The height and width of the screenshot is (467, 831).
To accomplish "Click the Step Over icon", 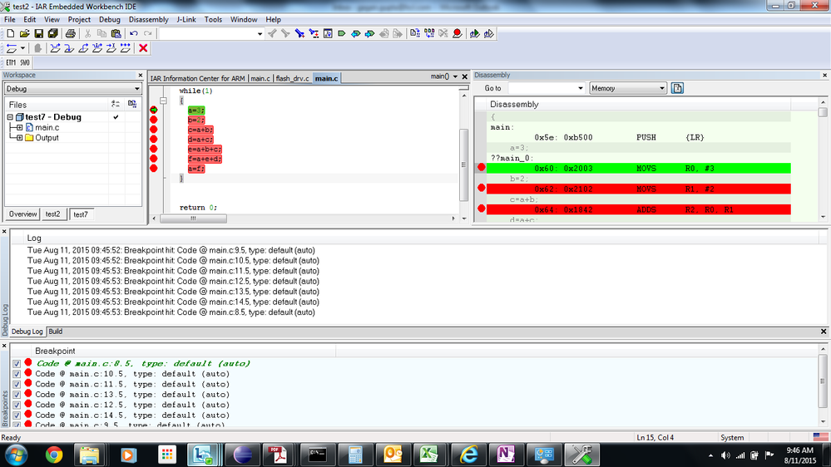I will pos(55,48).
